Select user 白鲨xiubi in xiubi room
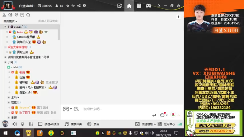This screenshot has height=137, width=244. point(26,93)
